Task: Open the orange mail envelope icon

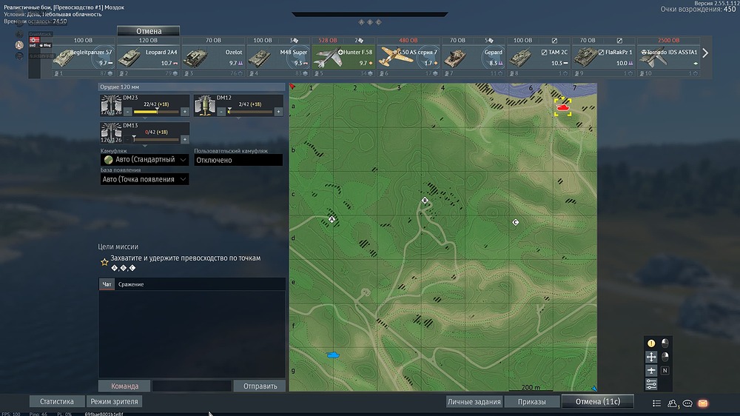Action: click(703, 403)
